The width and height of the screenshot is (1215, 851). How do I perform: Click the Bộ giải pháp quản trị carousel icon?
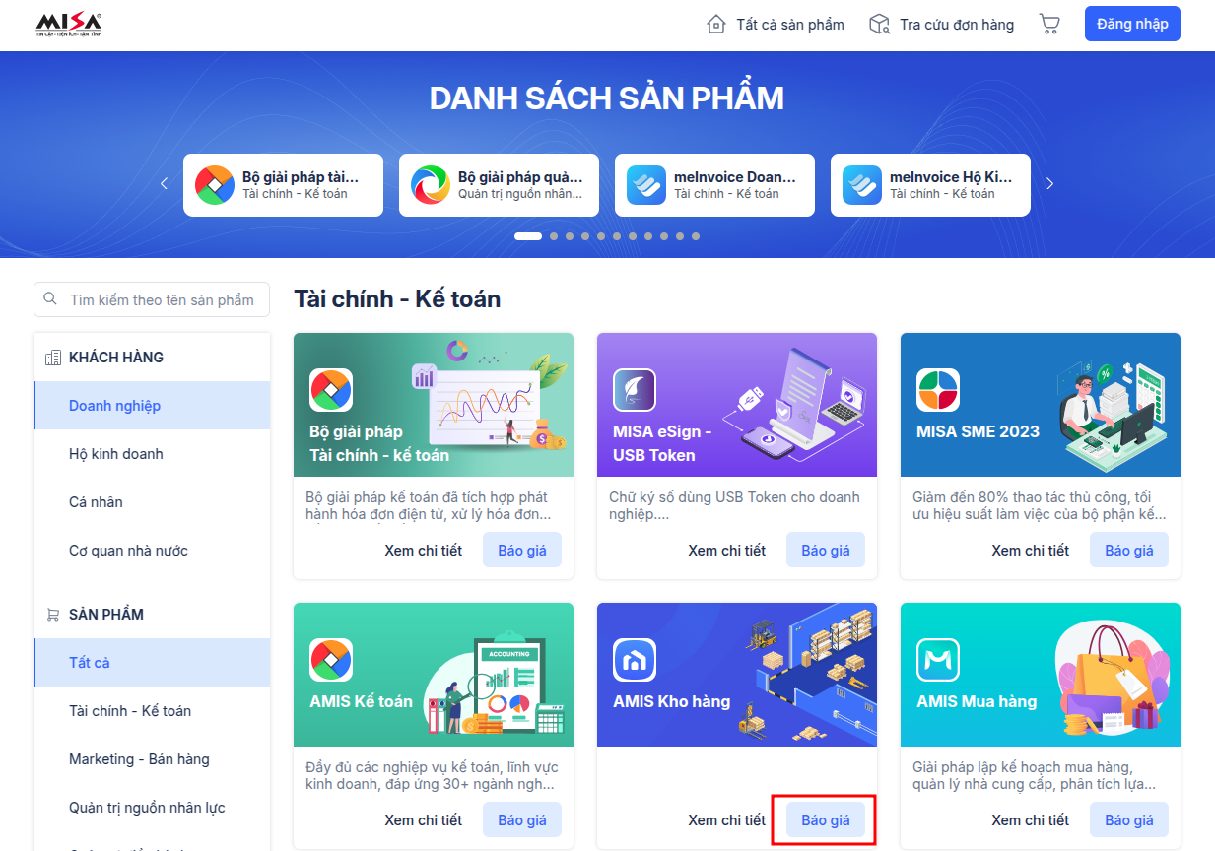point(431,185)
